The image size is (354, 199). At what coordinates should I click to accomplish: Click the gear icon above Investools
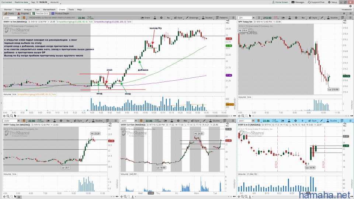tap(350, 6)
